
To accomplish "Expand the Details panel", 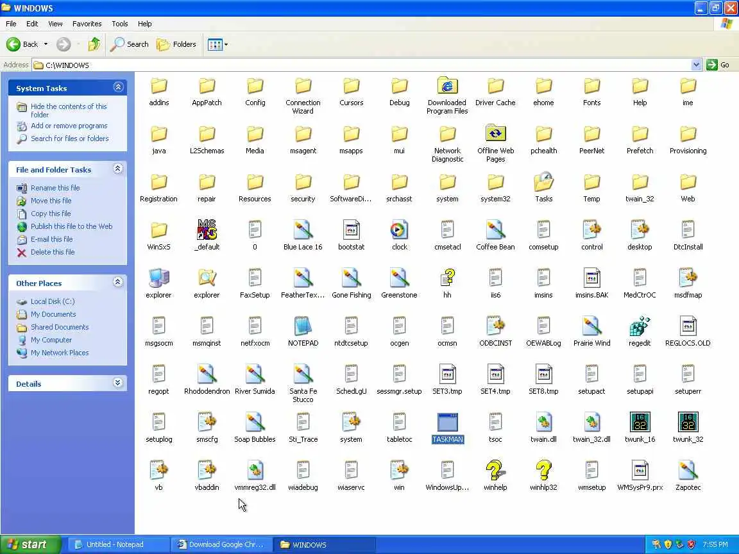I will 118,383.
